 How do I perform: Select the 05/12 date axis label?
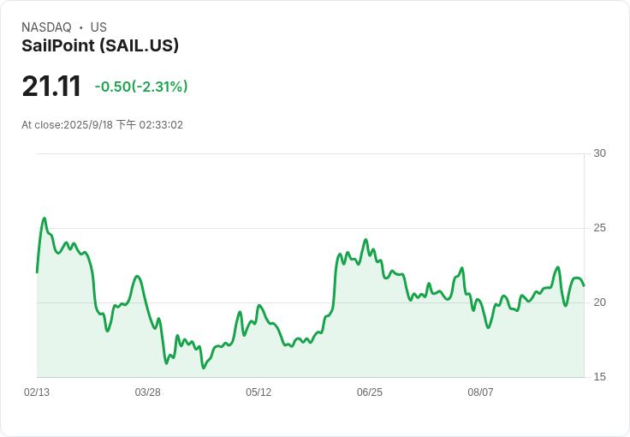coord(259,392)
